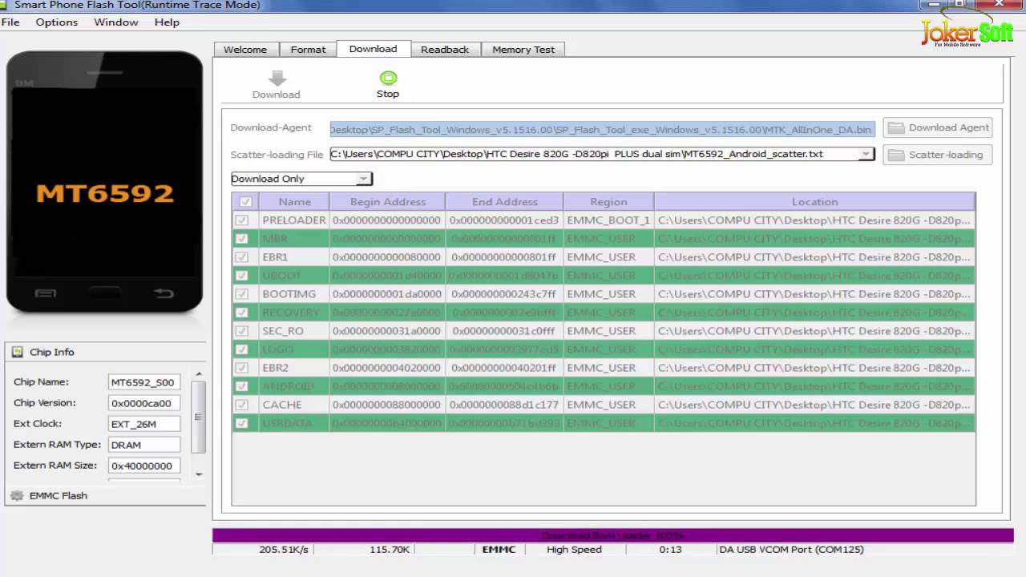This screenshot has width=1026, height=577.
Task: Click Chip Info scrollbar up arrow
Action: 199,375
